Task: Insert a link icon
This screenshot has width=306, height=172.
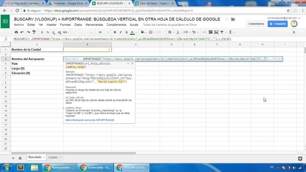Action: [x=204, y=32]
